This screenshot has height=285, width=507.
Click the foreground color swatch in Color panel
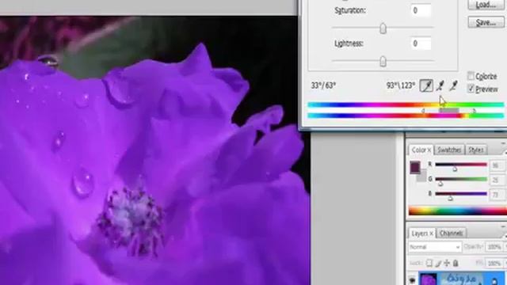point(415,167)
